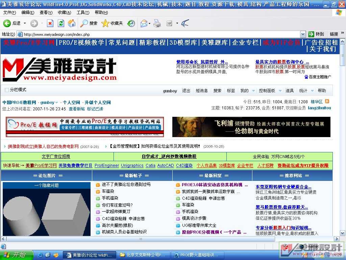Open 人才招聘 quick nav link
The width and height of the screenshot is (346, 260).
coord(265,165)
